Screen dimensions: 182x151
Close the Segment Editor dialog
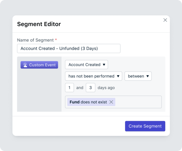pos(165,20)
